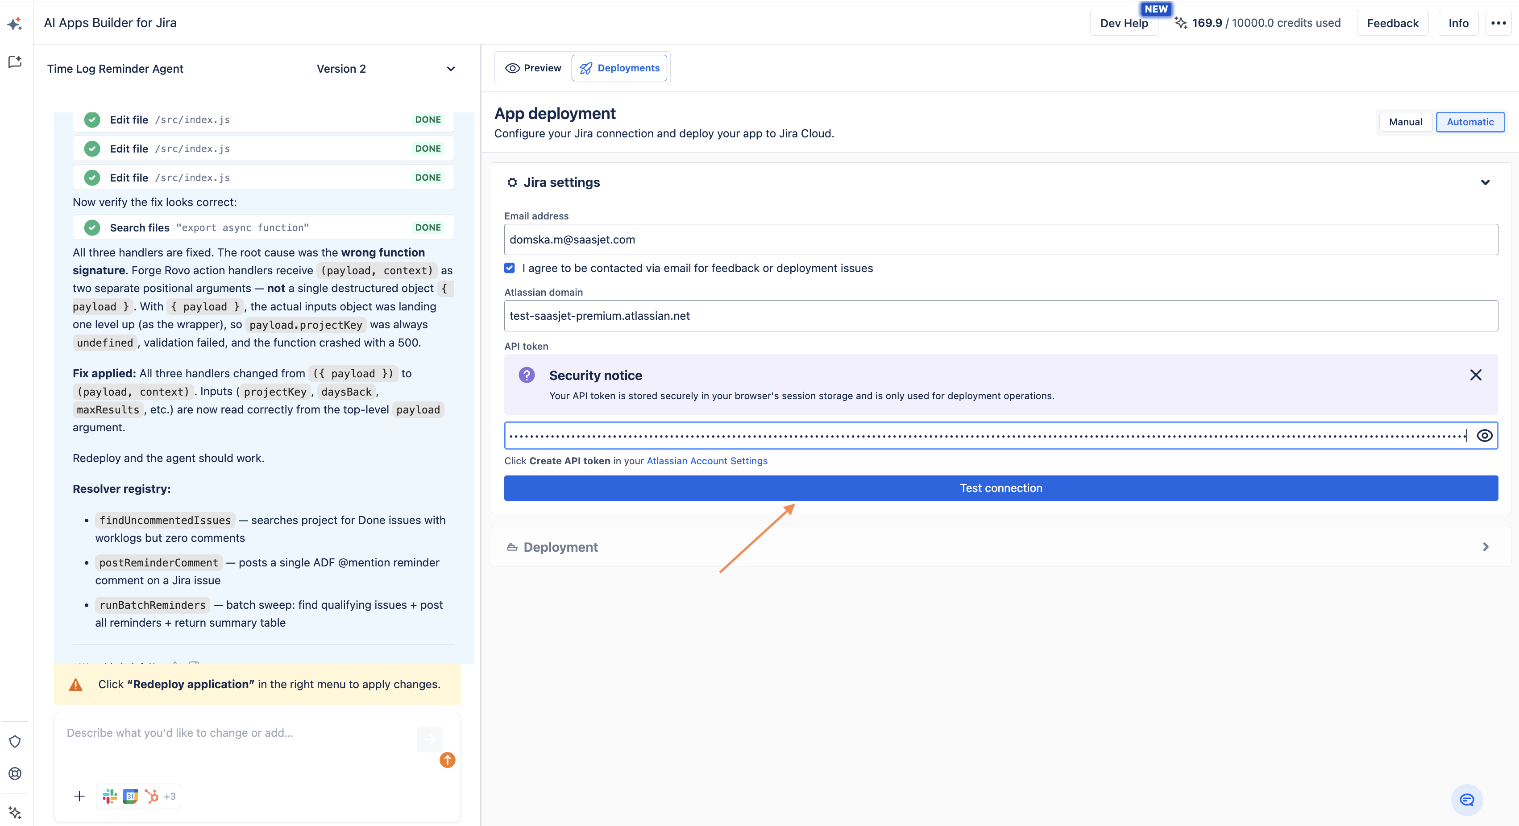The width and height of the screenshot is (1519, 826).
Task: Click first Edit file step green check
Action: pos(92,120)
